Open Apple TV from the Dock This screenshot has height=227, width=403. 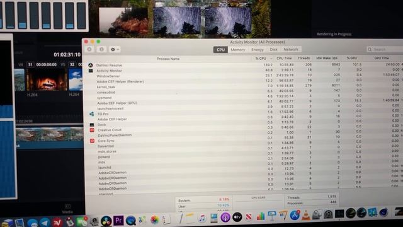pyautogui.click(x=237, y=217)
